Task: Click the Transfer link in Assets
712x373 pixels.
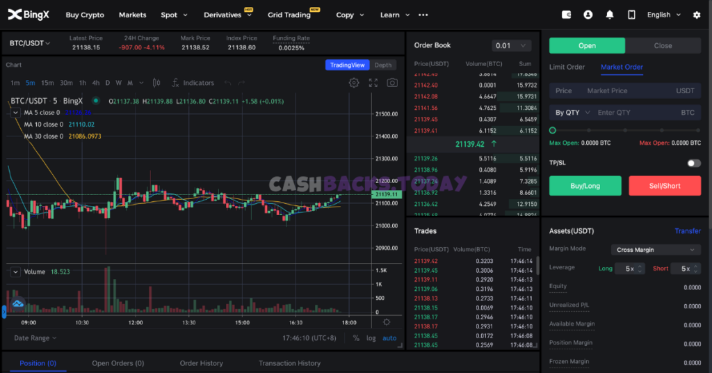Action: (x=688, y=231)
